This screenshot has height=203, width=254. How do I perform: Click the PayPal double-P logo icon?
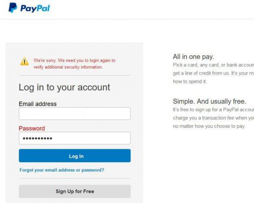tap(13, 8)
